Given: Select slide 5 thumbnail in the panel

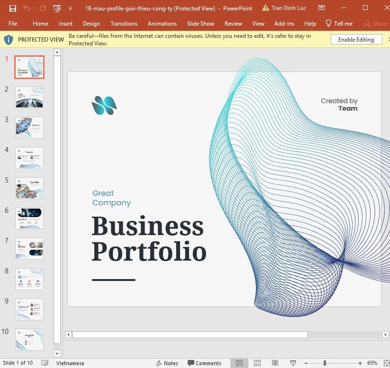Looking at the screenshot, I should [x=29, y=188].
